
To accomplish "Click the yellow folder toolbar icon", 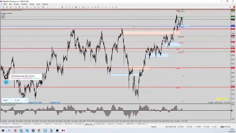I will coord(10,7).
